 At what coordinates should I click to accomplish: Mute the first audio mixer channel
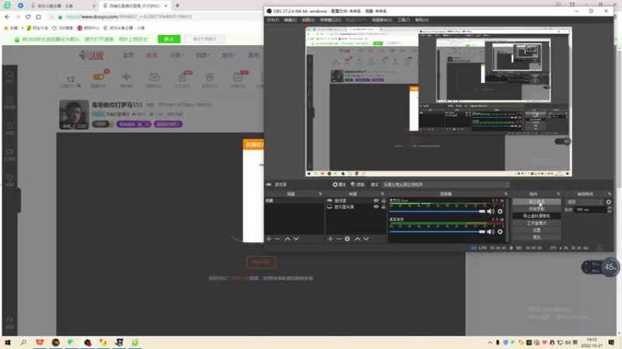(x=491, y=211)
